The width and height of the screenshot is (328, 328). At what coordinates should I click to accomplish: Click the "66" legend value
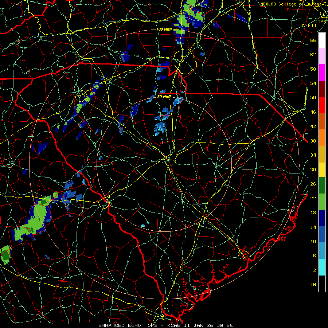313,40
